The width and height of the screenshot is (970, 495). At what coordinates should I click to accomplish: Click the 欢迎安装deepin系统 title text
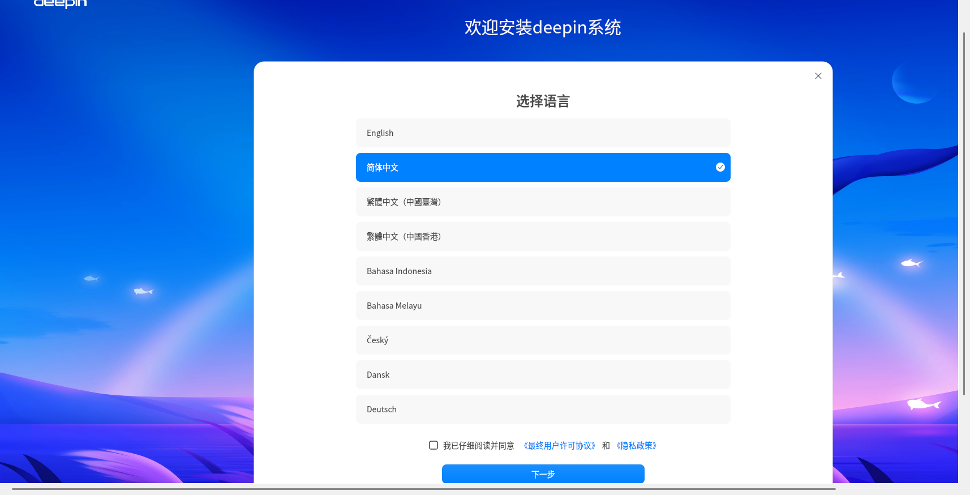(543, 27)
